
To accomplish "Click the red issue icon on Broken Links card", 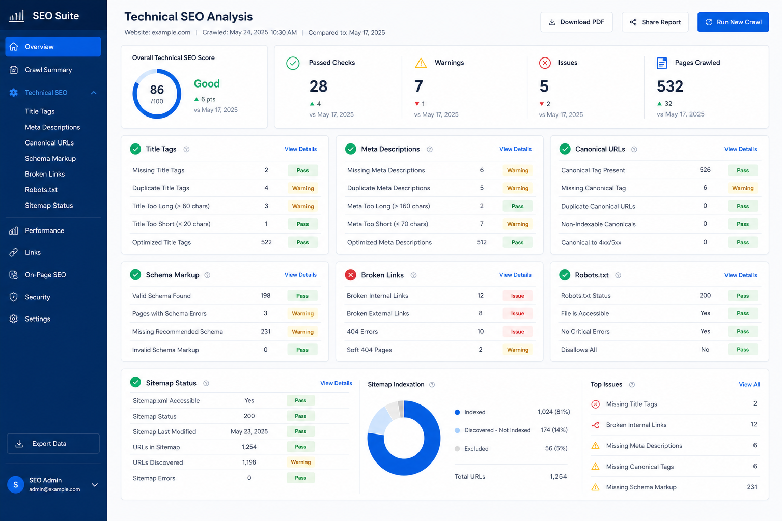I will click(x=351, y=275).
